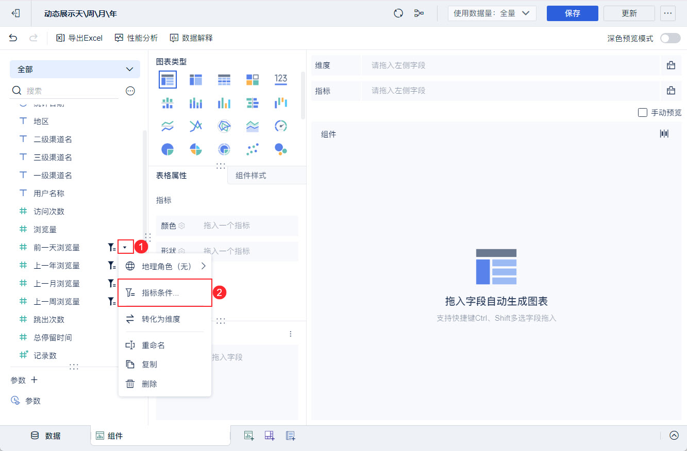Select 转化为维度 in the context menu
The width and height of the screenshot is (687, 451).
pyautogui.click(x=165, y=319)
